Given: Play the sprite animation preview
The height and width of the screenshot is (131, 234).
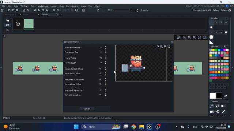Looking at the screenshot, I should (8, 30).
